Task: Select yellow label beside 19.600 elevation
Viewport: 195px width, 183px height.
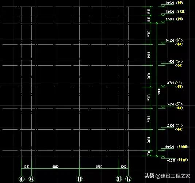Action: 179,3
